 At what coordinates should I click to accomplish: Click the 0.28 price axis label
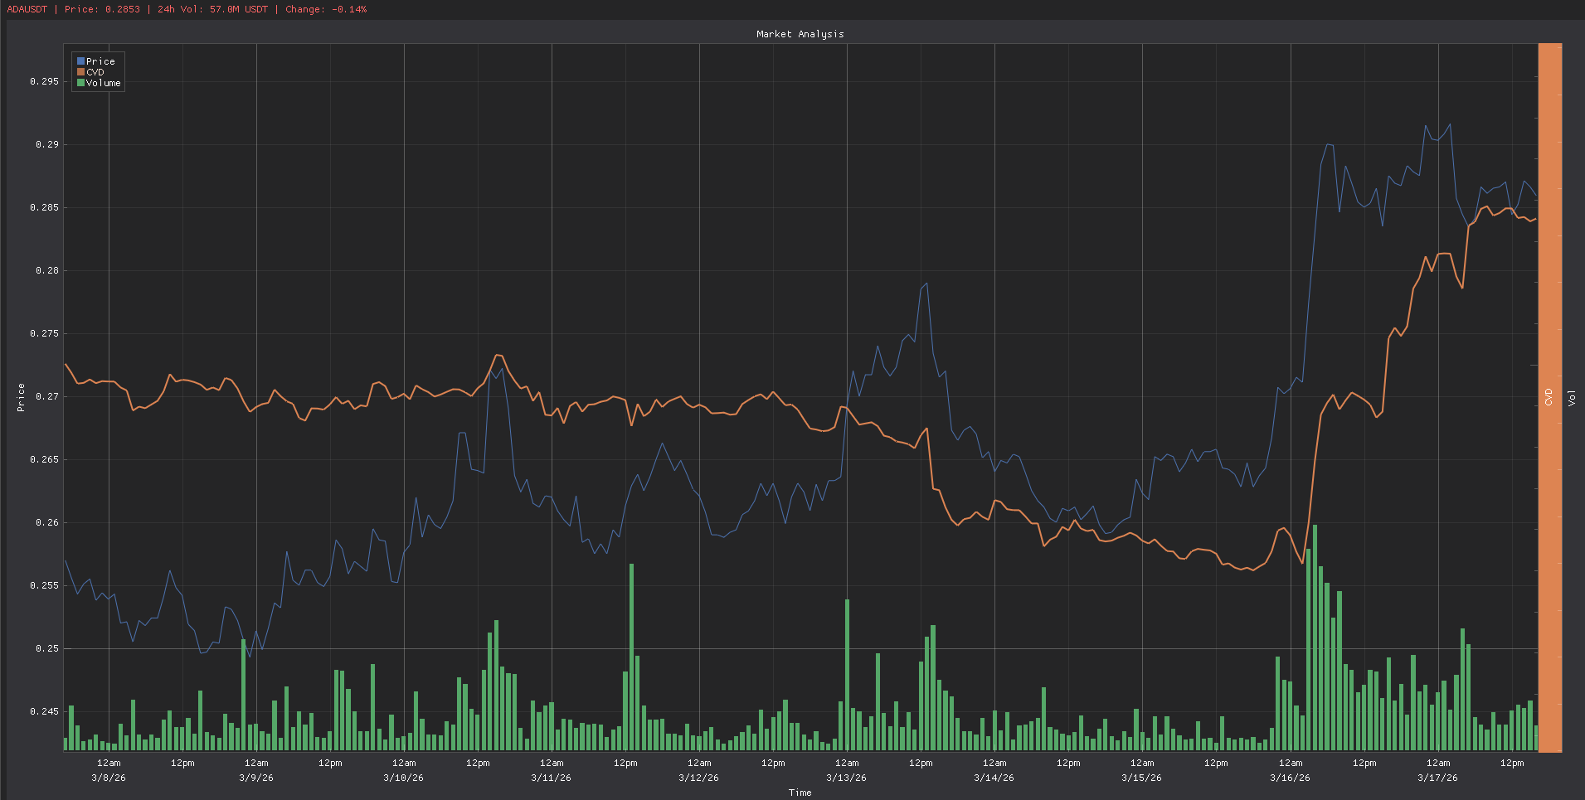click(47, 270)
